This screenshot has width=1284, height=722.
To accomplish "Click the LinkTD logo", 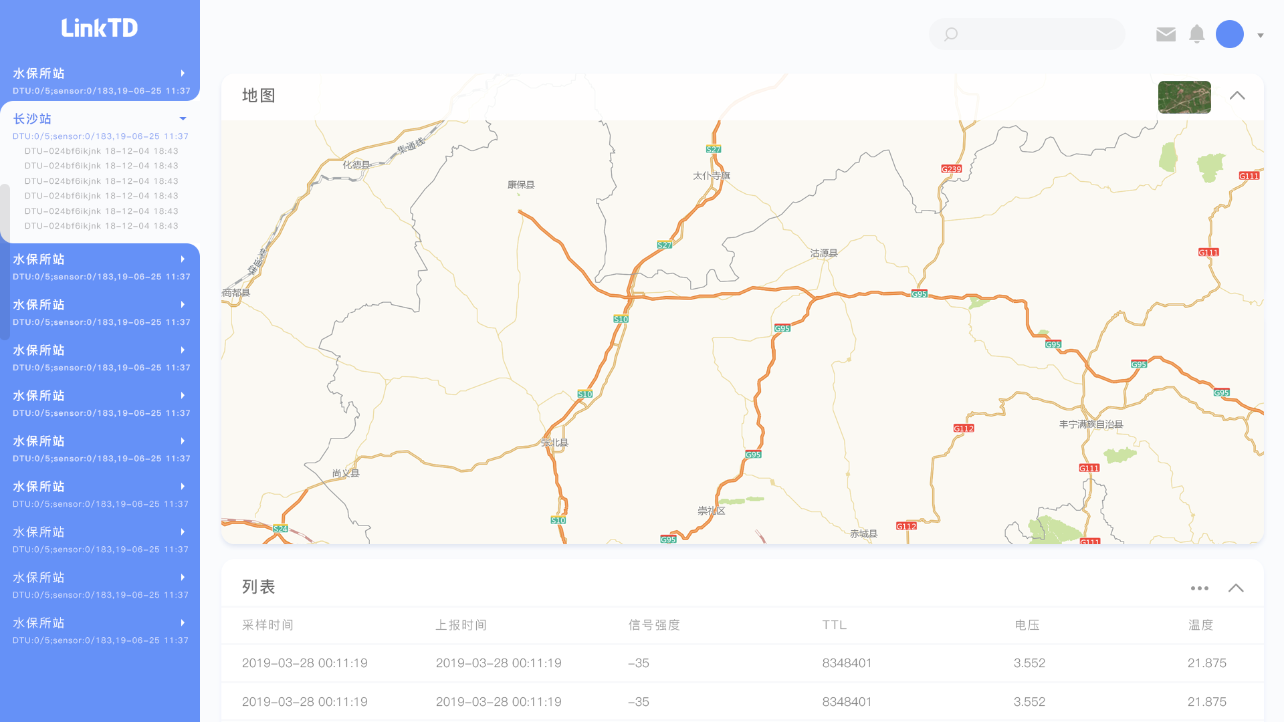I will tap(100, 28).
